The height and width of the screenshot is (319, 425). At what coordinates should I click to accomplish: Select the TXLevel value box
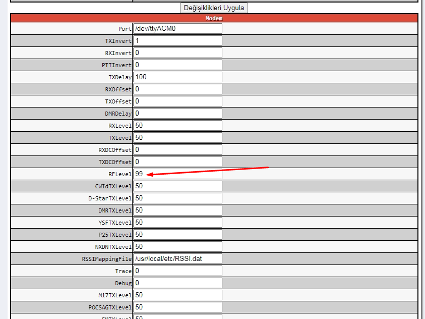177,138
